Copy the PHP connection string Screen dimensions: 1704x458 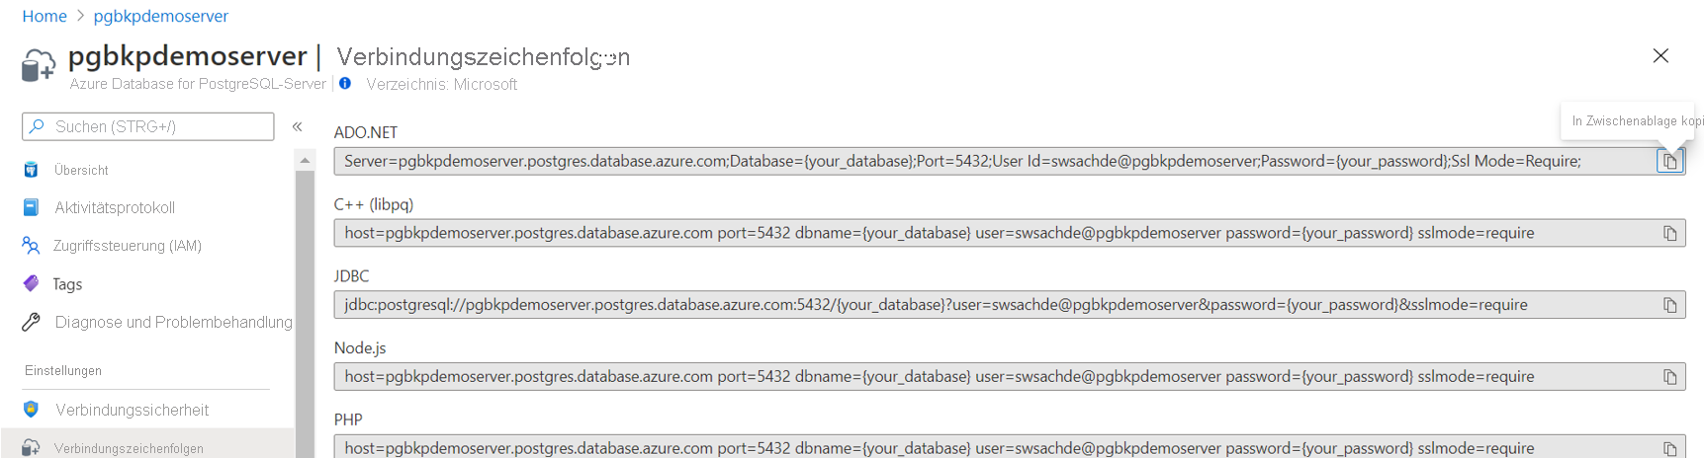click(x=1670, y=449)
